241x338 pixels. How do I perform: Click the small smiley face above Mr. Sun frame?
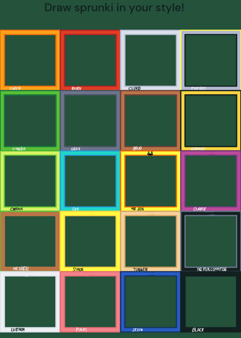click(x=150, y=153)
